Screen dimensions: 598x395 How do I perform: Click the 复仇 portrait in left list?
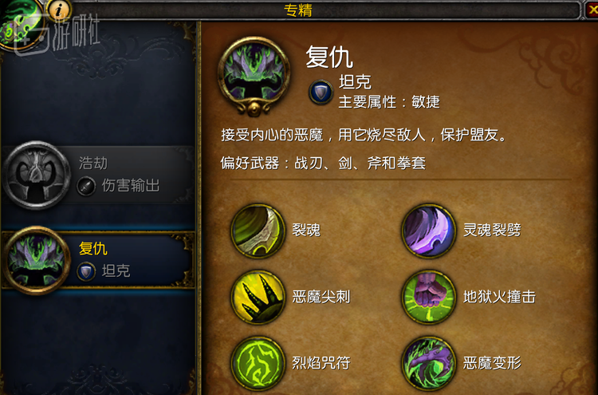point(37,261)
